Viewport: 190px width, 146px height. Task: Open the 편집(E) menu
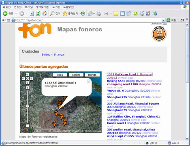(18, 7)
